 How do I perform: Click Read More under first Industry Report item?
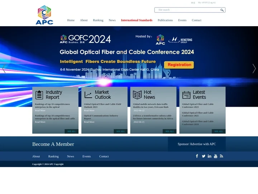coord(40,111)
